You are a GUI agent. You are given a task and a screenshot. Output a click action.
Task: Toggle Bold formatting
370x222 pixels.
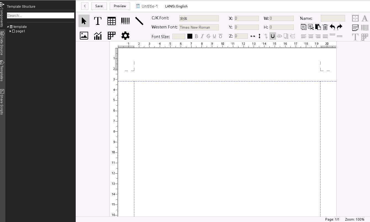tap(196, 36)
